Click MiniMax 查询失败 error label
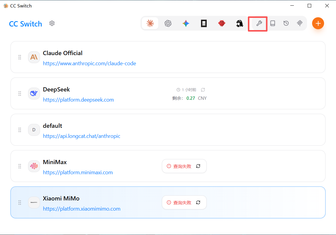This screenshot has width=336, height=235. (x=182, y=166)
